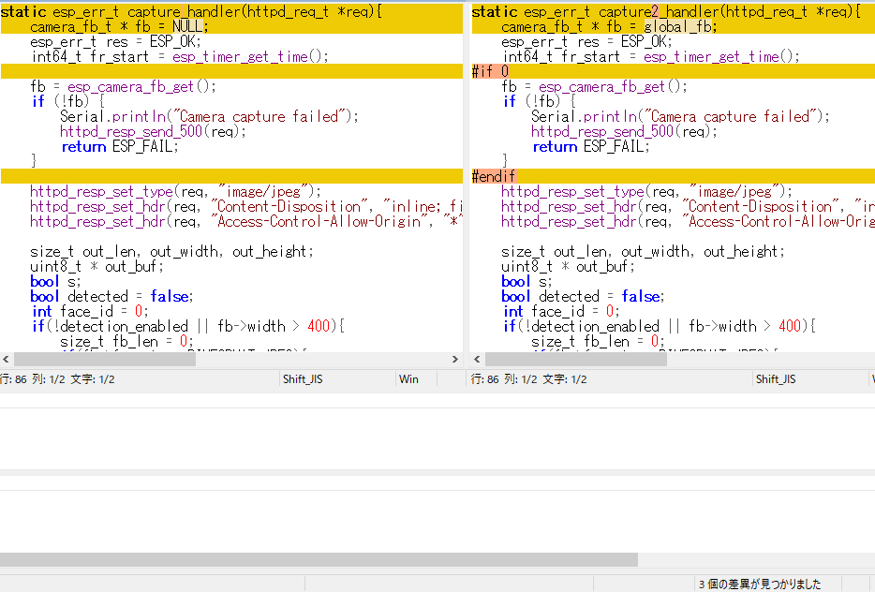Click the 'Win' line-ending indicator
The image size is (875, 592).
point(408,379)
